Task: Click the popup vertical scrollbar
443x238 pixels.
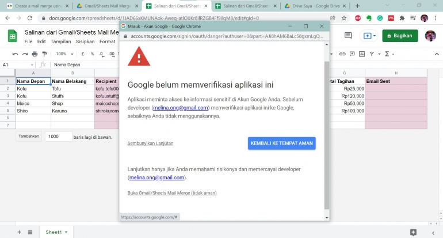Action: (327, 135)
